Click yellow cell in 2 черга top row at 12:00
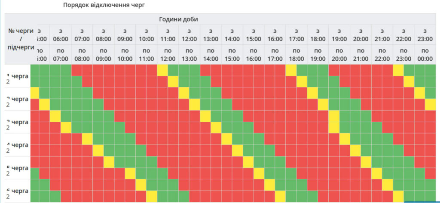440x203 pixels. [184, 92]
